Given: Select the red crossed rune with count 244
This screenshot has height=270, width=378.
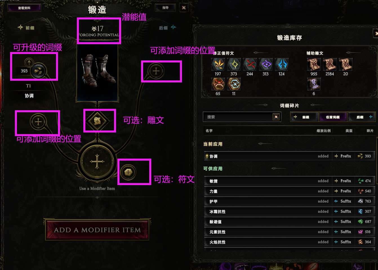Looking at the screenshot, I should [x=250, y=64].
